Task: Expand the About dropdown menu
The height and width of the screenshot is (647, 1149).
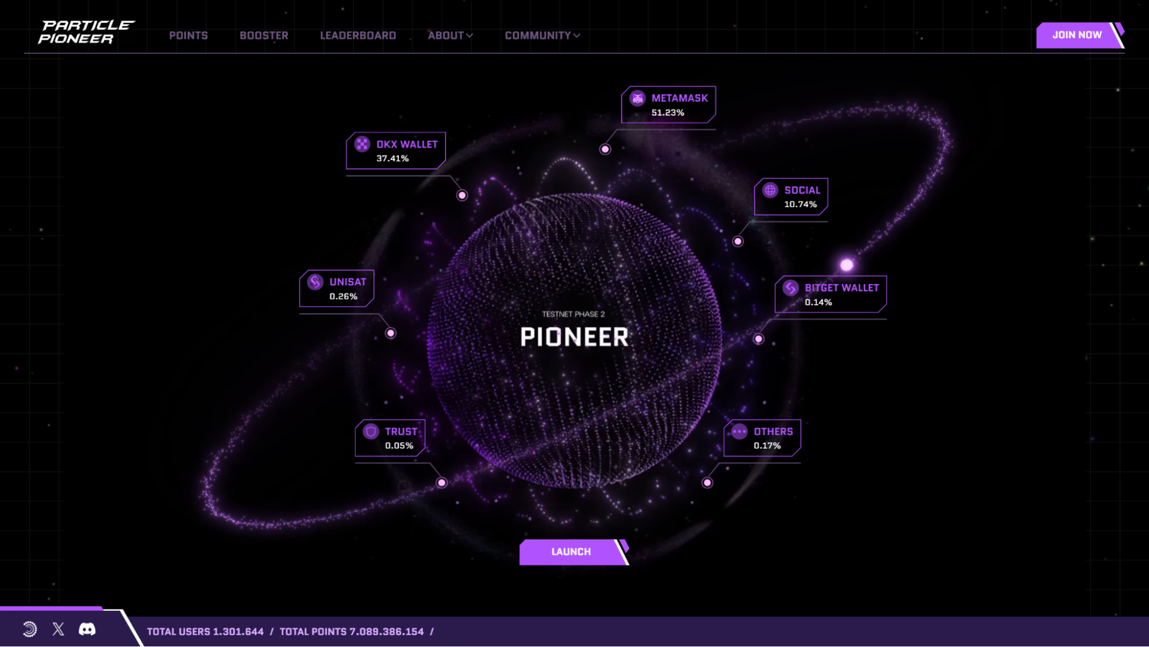Action: point(450,36)
